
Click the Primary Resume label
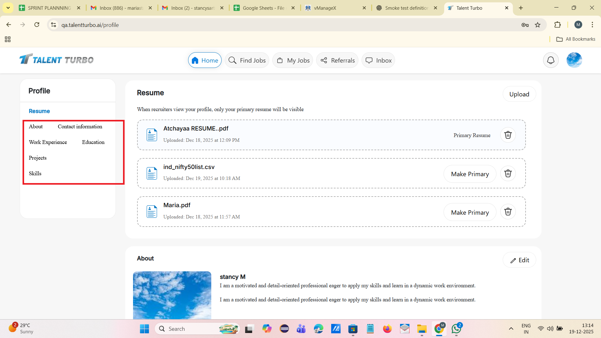click(472, 135)
